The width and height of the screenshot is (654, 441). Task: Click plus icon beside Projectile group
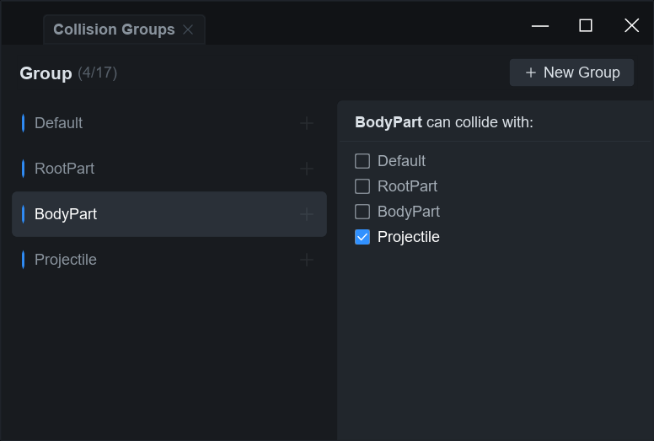pyautogui.click(x=307, y=260)
